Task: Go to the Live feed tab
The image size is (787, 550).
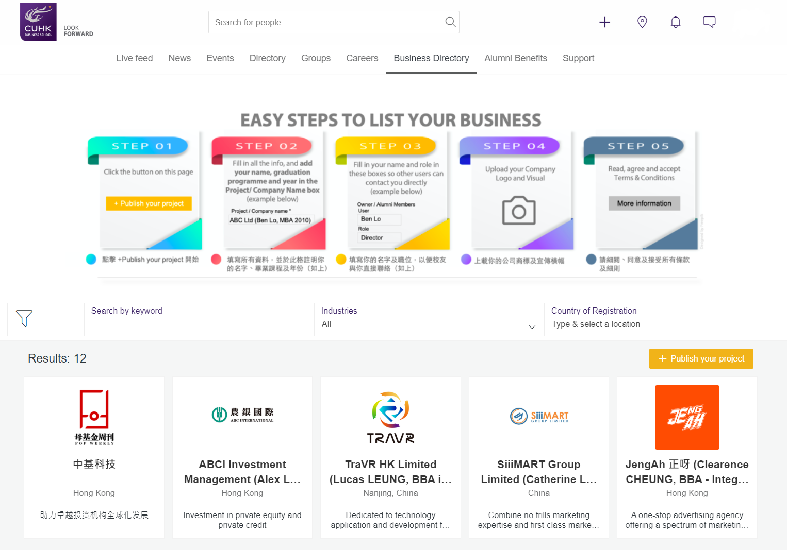Action: [135, 58]
